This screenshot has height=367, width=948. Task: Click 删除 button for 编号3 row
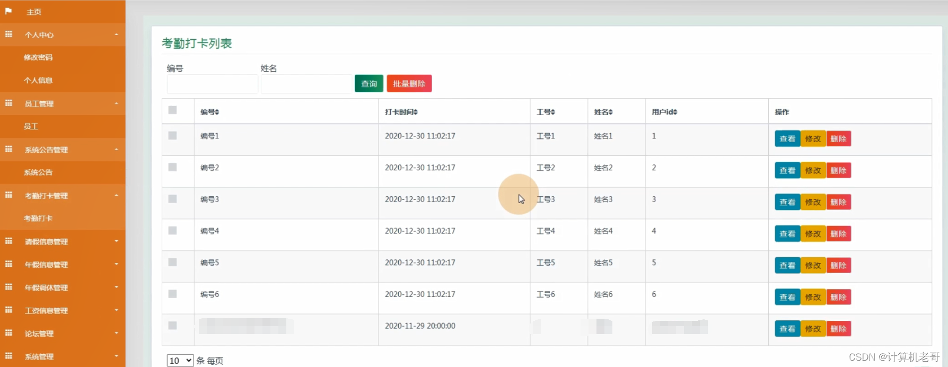838,202
